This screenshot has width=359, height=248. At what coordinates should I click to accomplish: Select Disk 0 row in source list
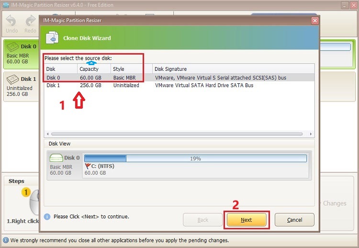pos(179,78)
